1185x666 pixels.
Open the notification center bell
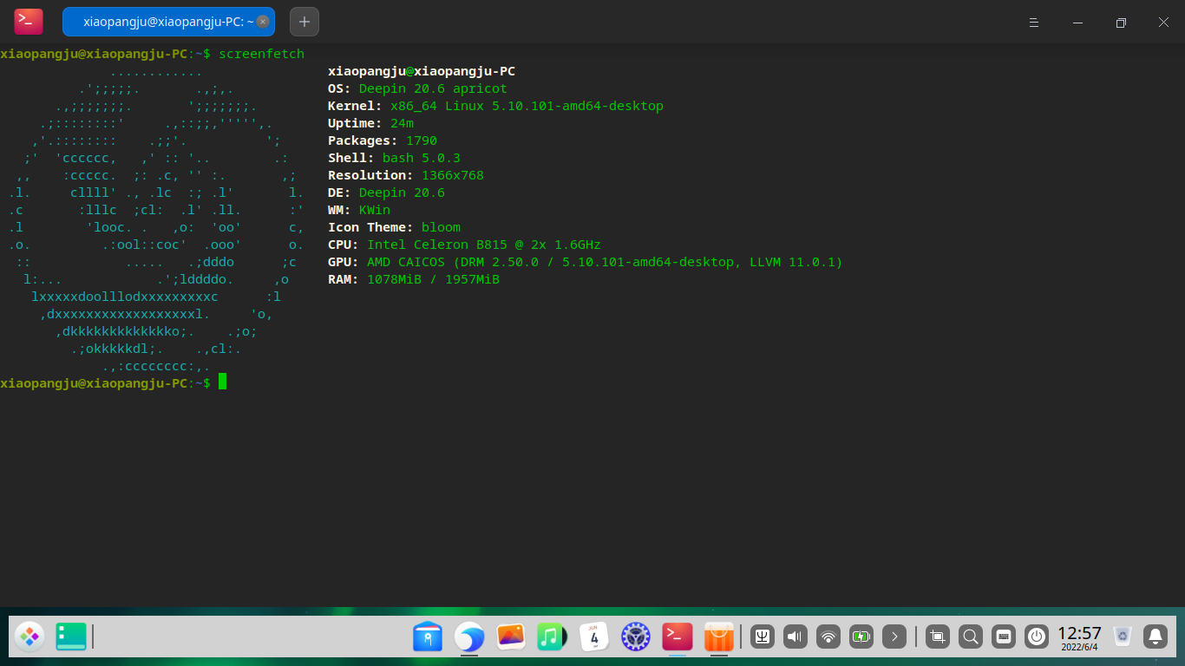1156,637
